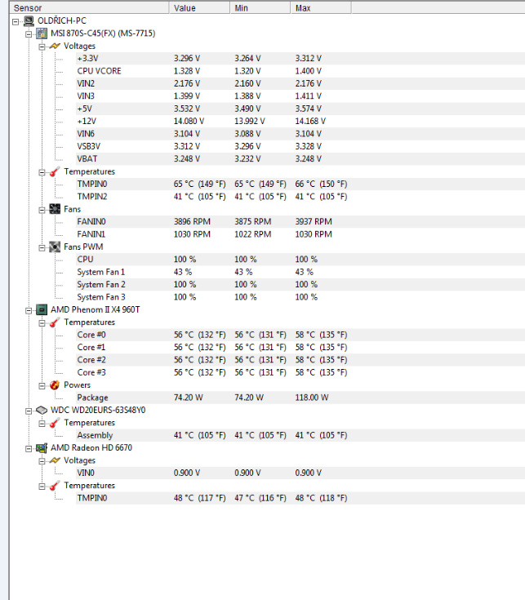
Task: Select the CPU VCORE row
Action: pyautogui.click(x=300, y=71)
